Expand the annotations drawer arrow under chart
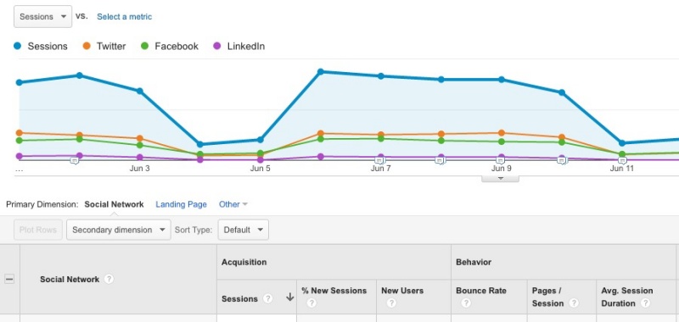Image resolution: width=679 pixels, height=322 pixels. tap(501, 178)
